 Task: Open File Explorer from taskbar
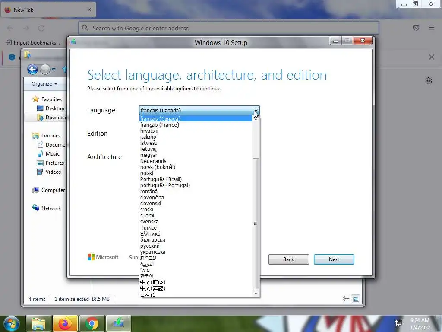point(38,323)
